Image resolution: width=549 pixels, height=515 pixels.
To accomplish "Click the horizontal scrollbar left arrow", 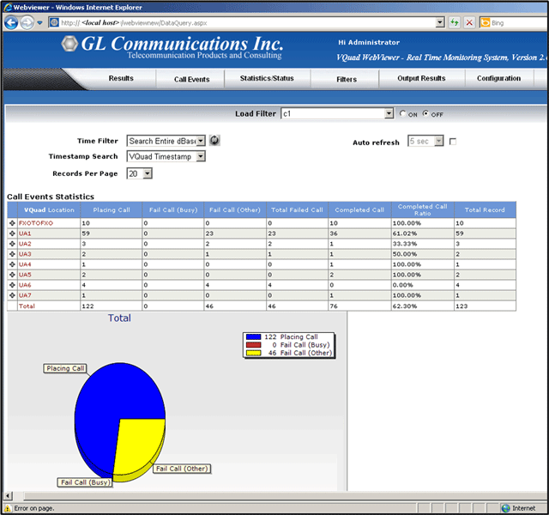I will coord(8,495).
